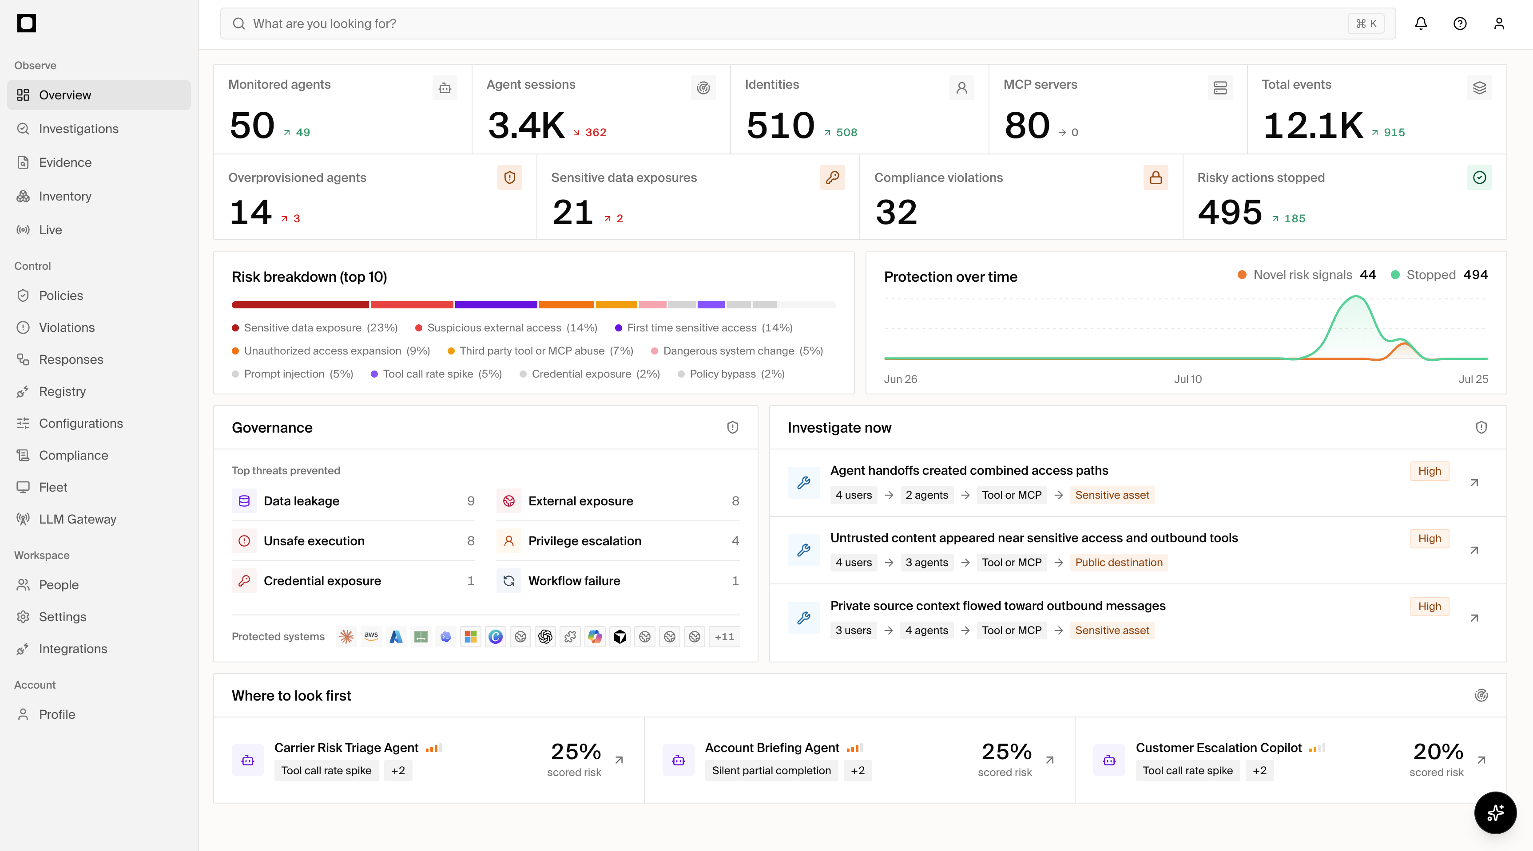
Task: Open Fleet in the sidebar
Action: (99, 487)
